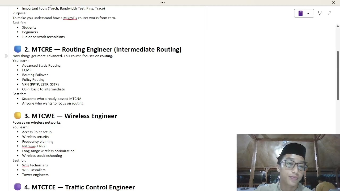This screenshot has width=340, height=191.
Task: Click the bold text 'wireless networks.'
Action: [x=46, y=122]
